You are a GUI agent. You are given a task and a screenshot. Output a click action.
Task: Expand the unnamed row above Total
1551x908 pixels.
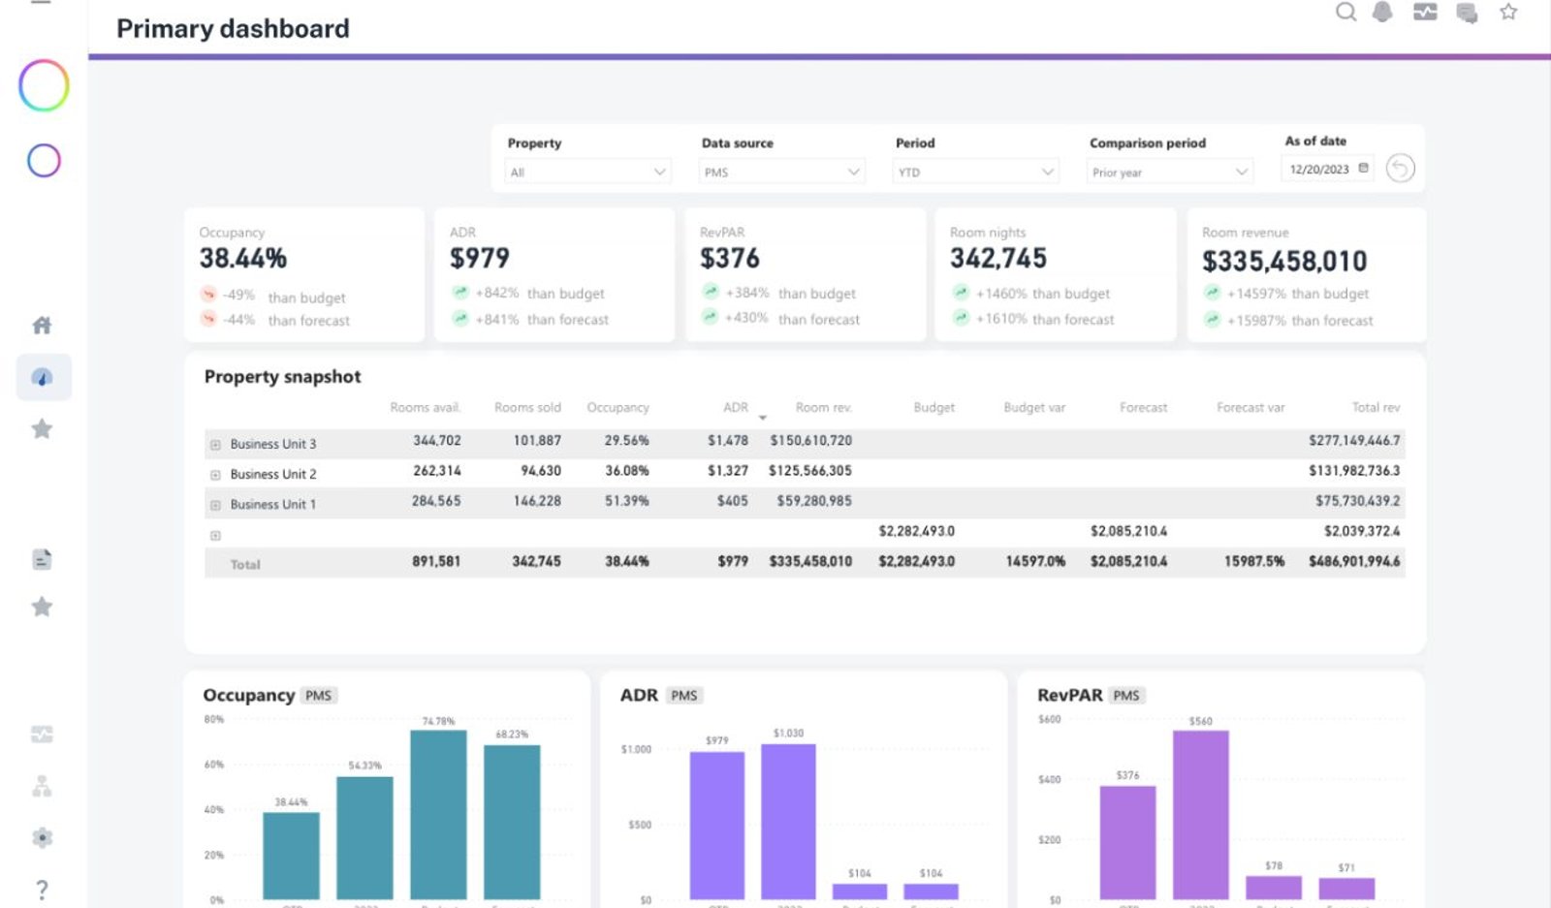(215, 535)
